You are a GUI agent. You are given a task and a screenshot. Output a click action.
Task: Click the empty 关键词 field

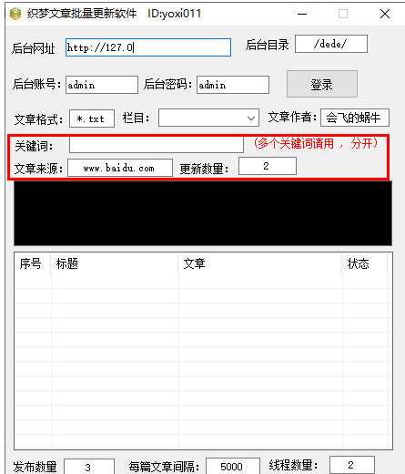[x=157, y=145]
